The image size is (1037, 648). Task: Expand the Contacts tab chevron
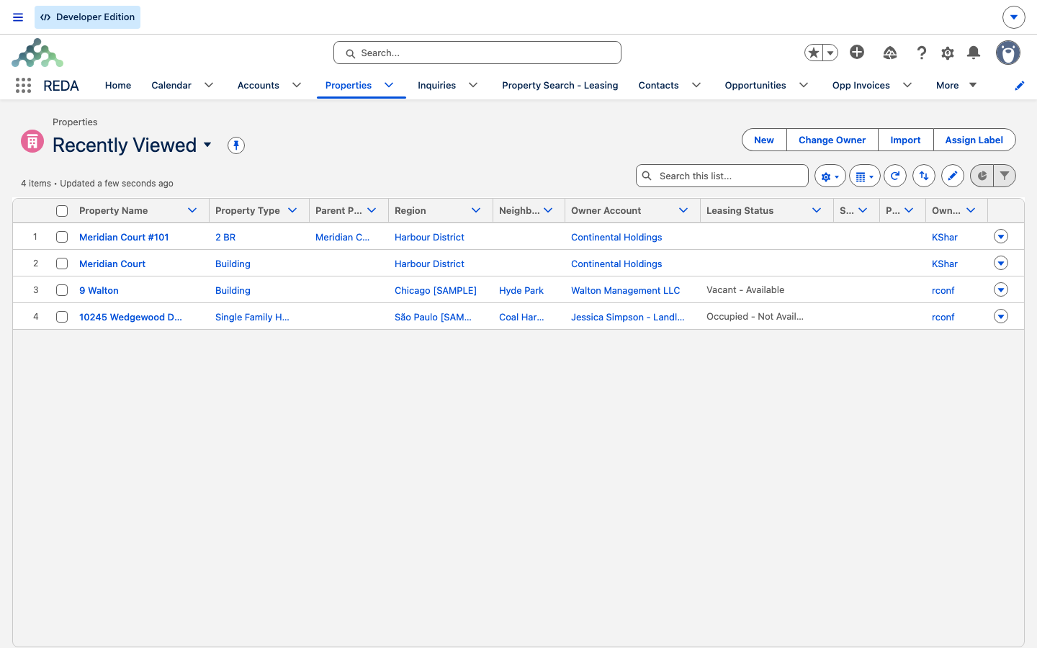[x=696, y=85]
